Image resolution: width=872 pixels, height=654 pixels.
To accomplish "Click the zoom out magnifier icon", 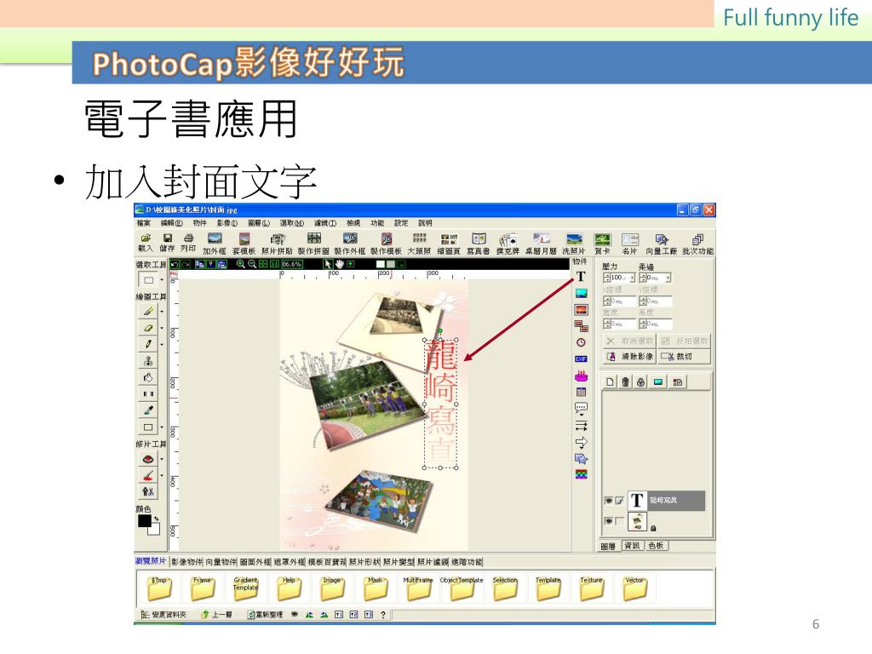I will (x=252, y=264).
